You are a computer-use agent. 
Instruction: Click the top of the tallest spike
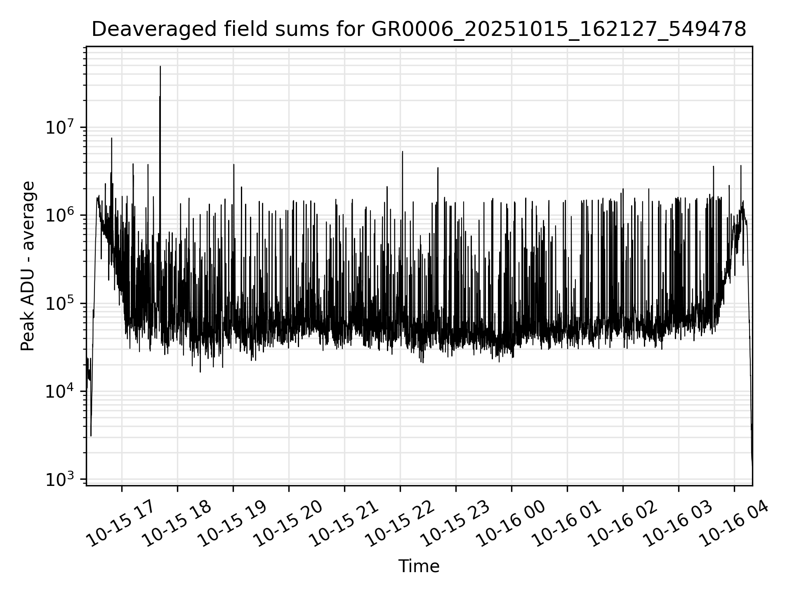coord(160,67)
